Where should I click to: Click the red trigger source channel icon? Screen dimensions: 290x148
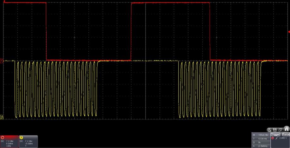click(x=273, y=138)
